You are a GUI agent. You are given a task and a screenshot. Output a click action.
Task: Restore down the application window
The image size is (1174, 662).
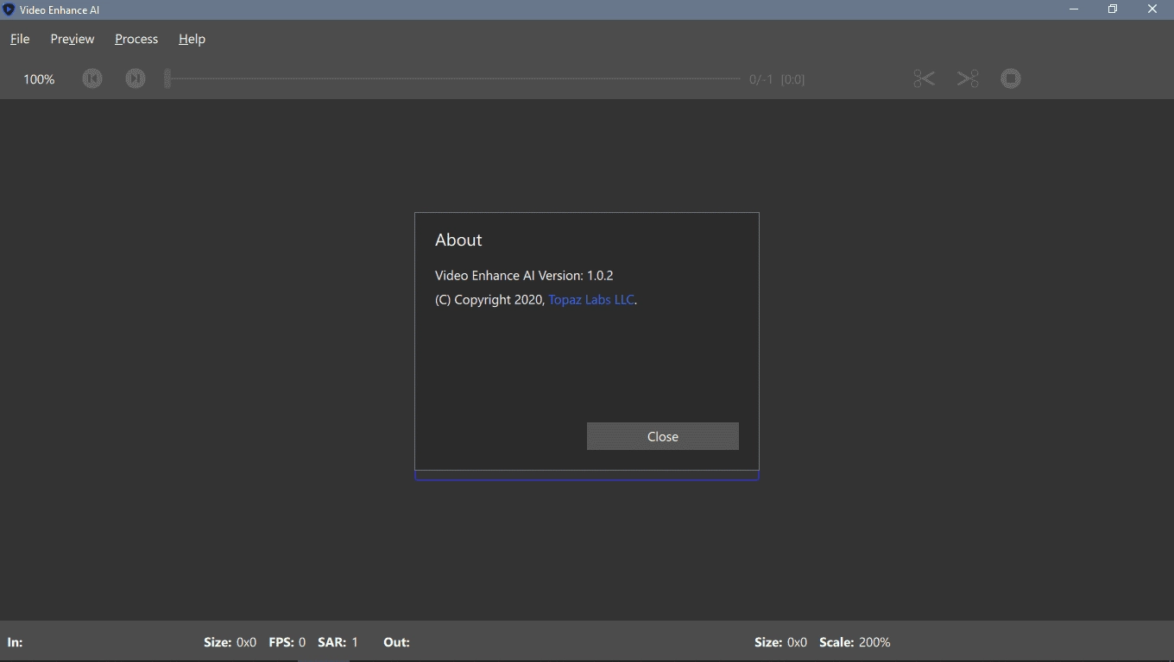(x=1113, y=9)
